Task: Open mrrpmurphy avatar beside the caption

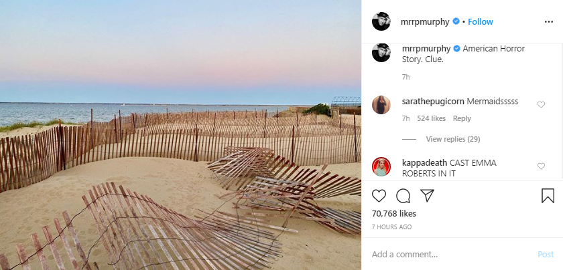Action: pyautogui.click(x=381, y=53)
